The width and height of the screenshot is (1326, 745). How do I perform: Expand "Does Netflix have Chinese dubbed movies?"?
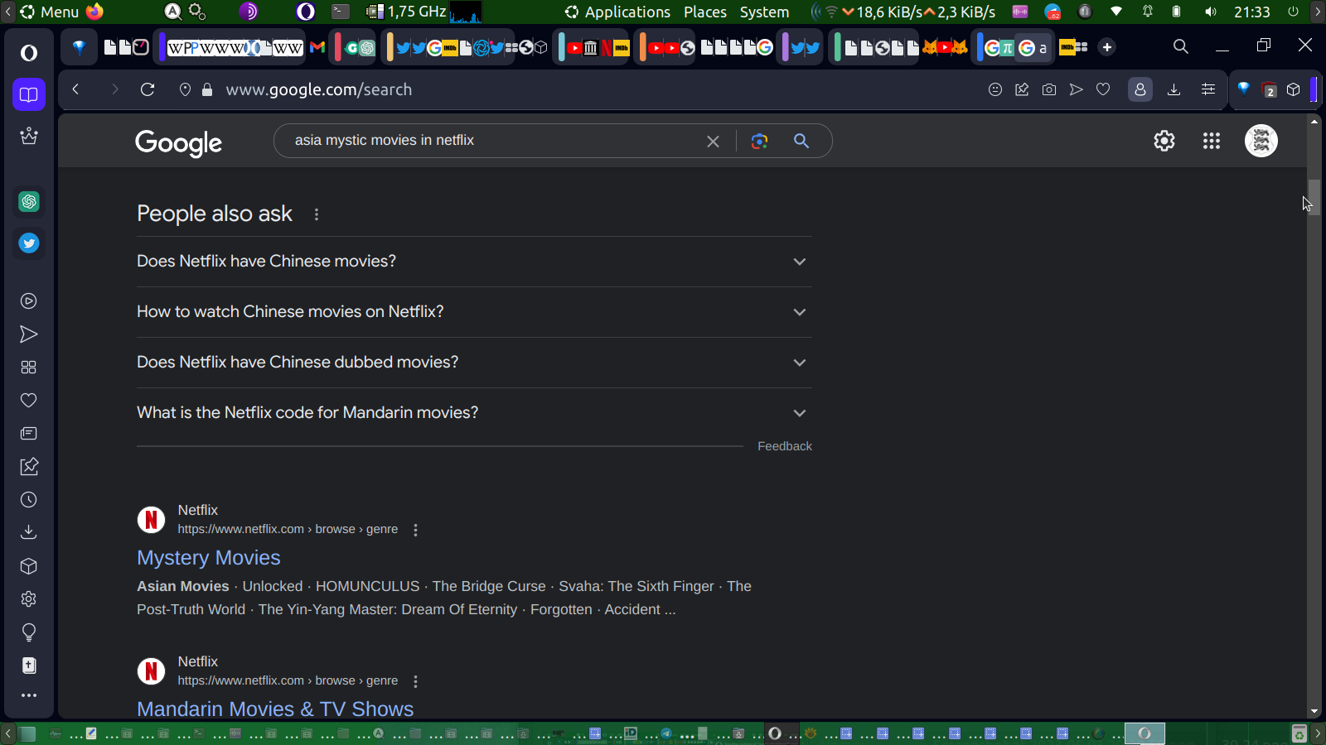(474, 363)
